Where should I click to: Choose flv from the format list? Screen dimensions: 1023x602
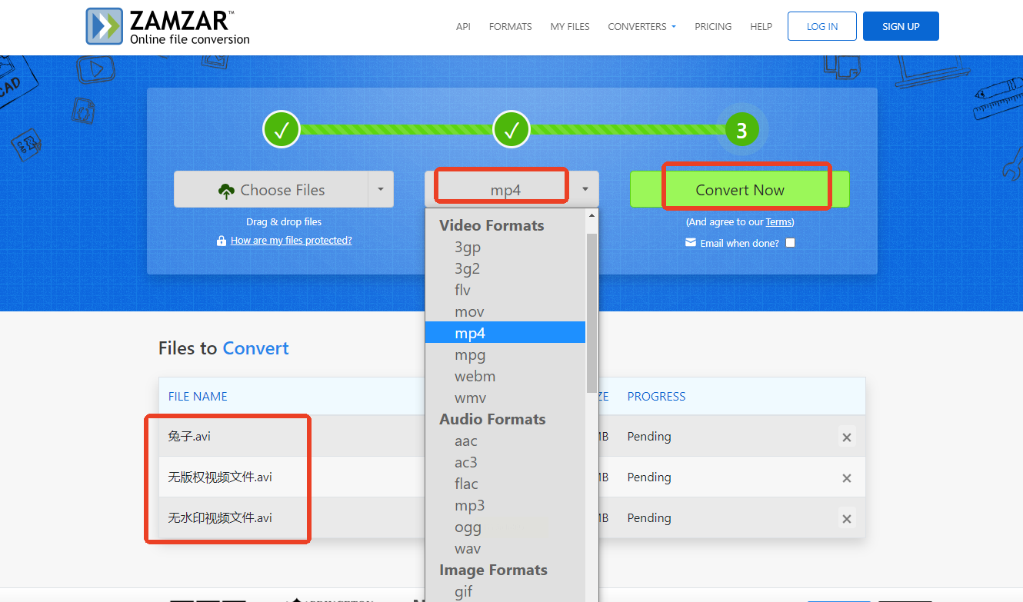pyautogui.click(x=505, y=291)
